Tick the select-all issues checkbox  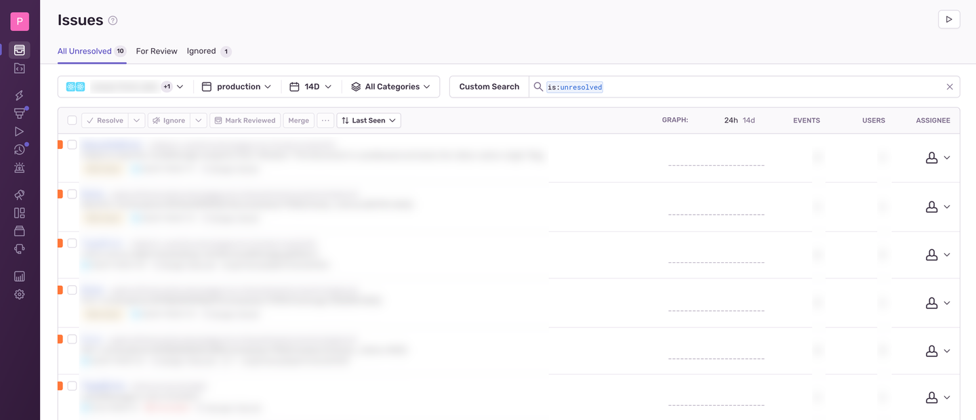point(72,121)
